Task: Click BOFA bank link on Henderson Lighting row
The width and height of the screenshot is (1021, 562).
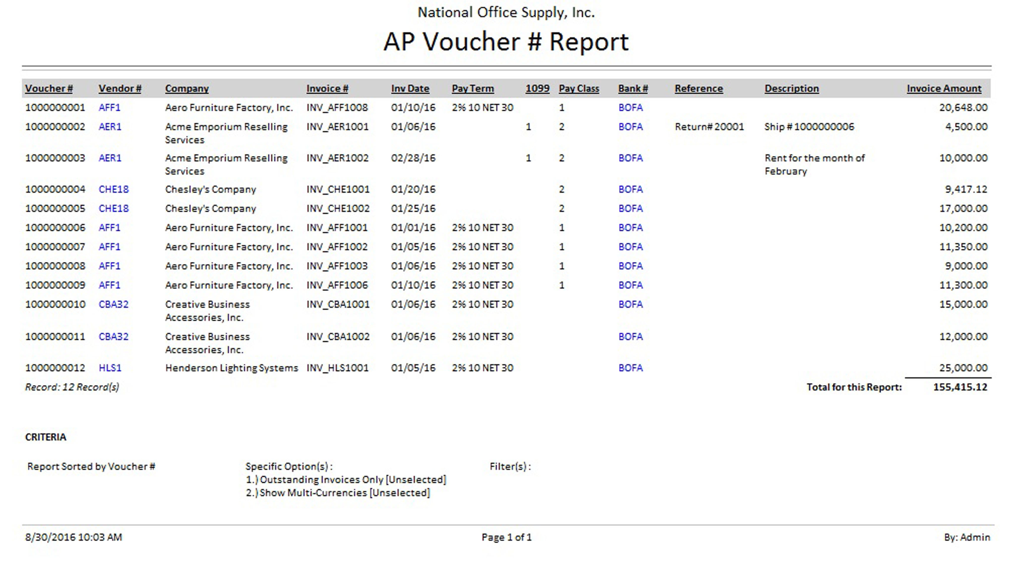Action: pos(630,368)
